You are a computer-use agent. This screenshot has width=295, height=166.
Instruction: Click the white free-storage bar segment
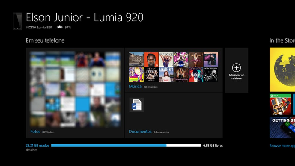[184, 145]
